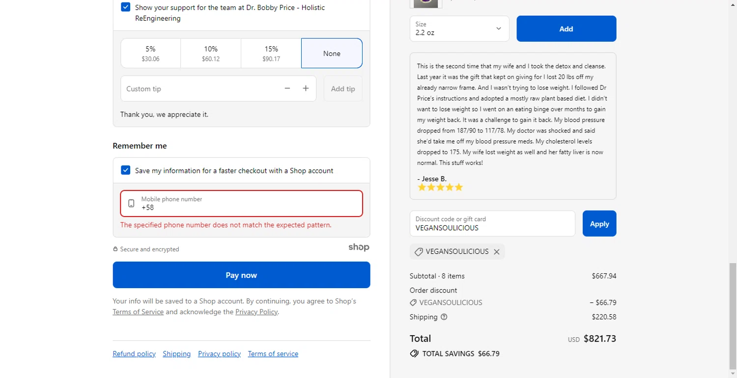The image size is (737, 378).
Task: Click the product thumbnail image
Action: coord(425,4)
